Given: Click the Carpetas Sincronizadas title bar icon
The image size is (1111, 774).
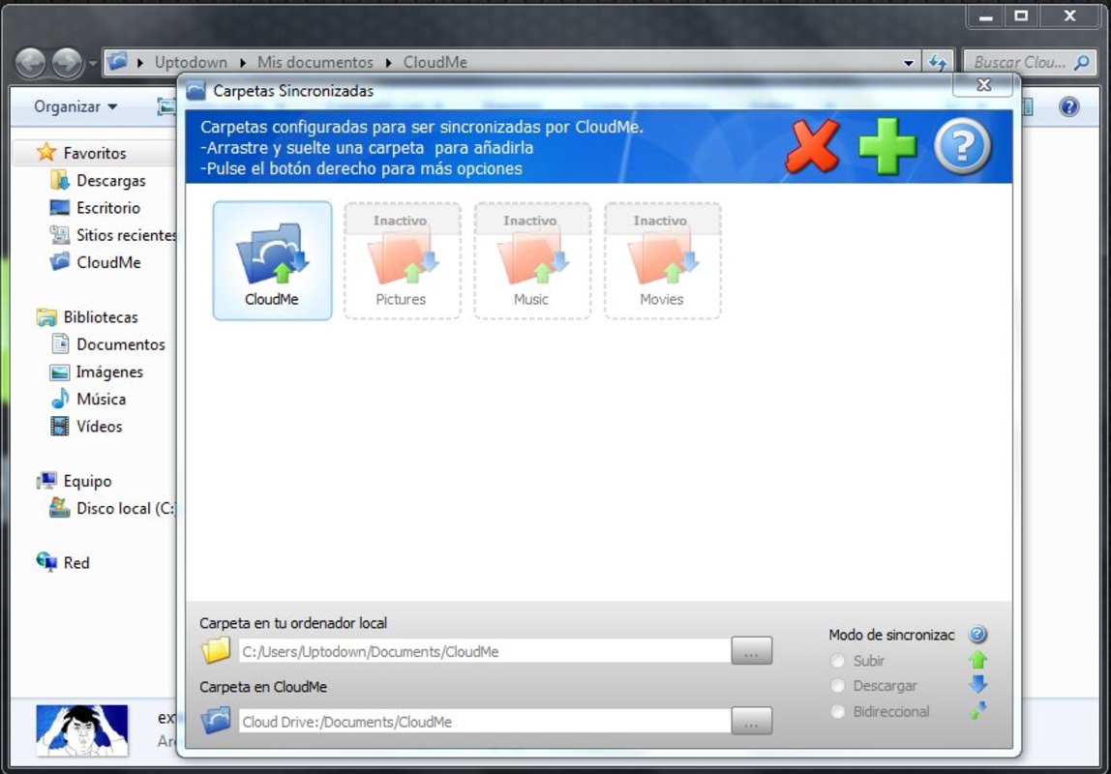Looking at the screenshot, I should point(195,91).
